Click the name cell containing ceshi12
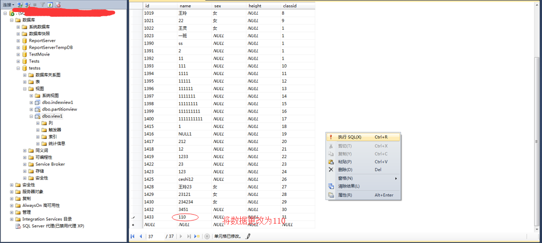The width and height of the screenshot is (542, 243). (194, 179)
